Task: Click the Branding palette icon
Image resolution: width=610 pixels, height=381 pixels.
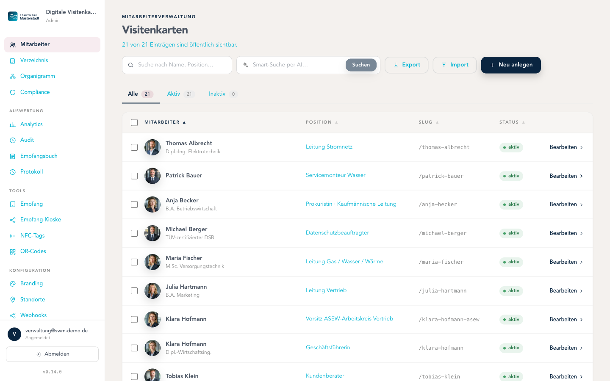Action: pos(13,284)
